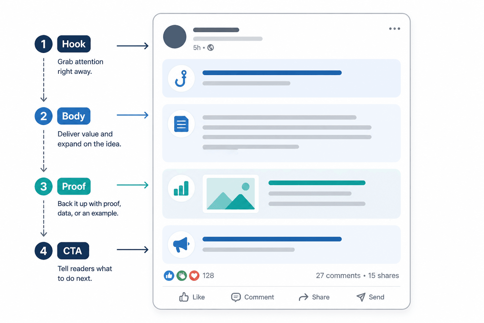Image resolution: width=484 pixels, height=323 pixels.
Task: Select the Body label
Action: 74,116
